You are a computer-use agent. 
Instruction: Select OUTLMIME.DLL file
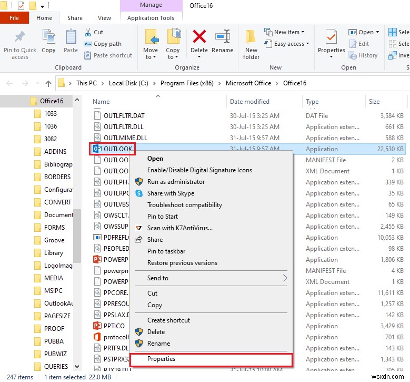(x=125, y=138)
